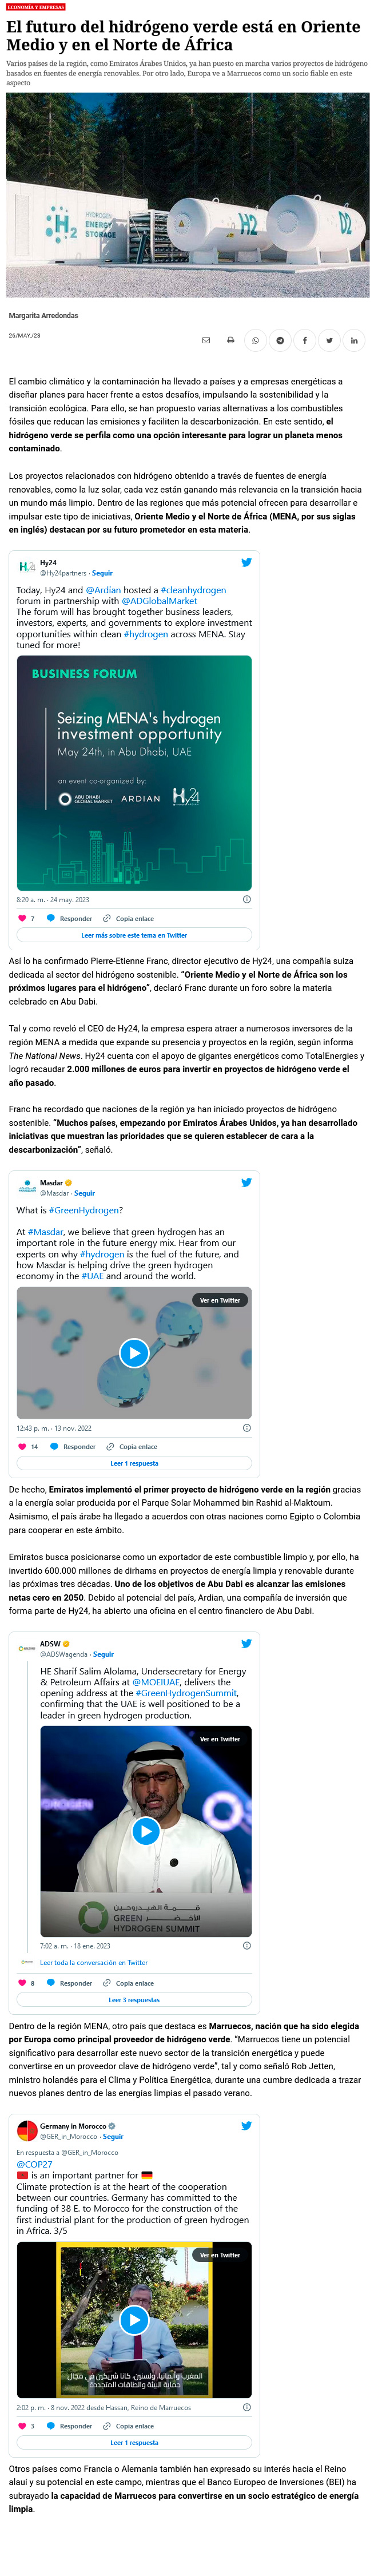The image size is (374, 2576).
Task: Click the print article icon
Action: pyautogui.click(x=230, y=340)
